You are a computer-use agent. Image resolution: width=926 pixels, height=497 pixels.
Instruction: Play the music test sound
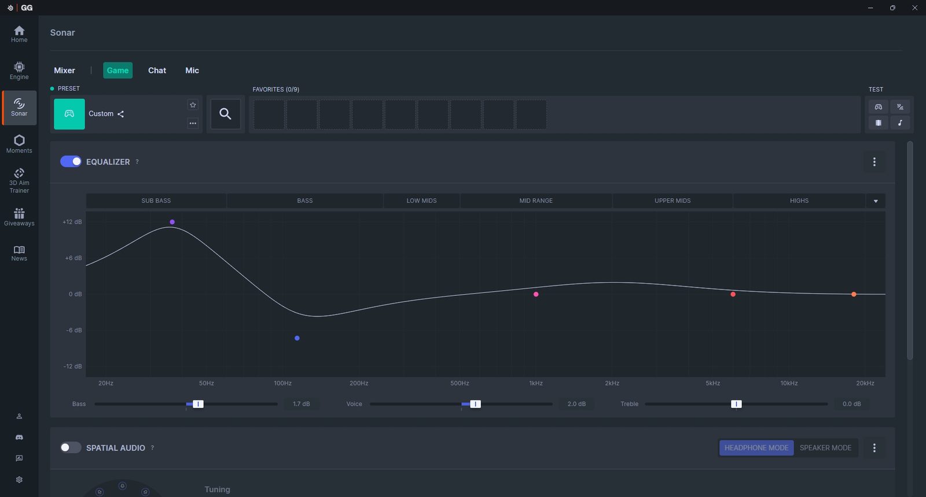[900, 123]
